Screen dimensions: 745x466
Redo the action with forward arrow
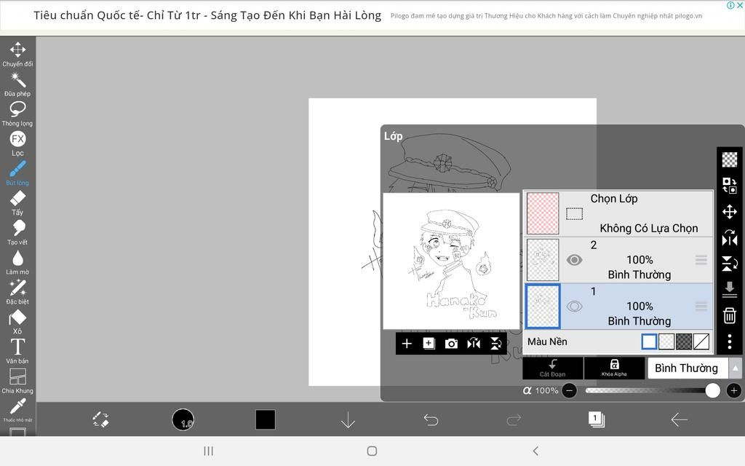514,420
